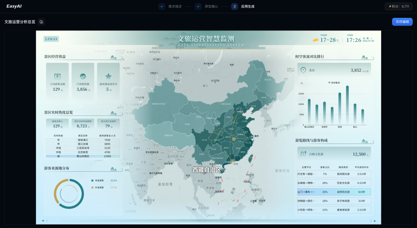Screen dimensions: 417x228
Task: Go to the 原型确认 step label
Action: 212,7
